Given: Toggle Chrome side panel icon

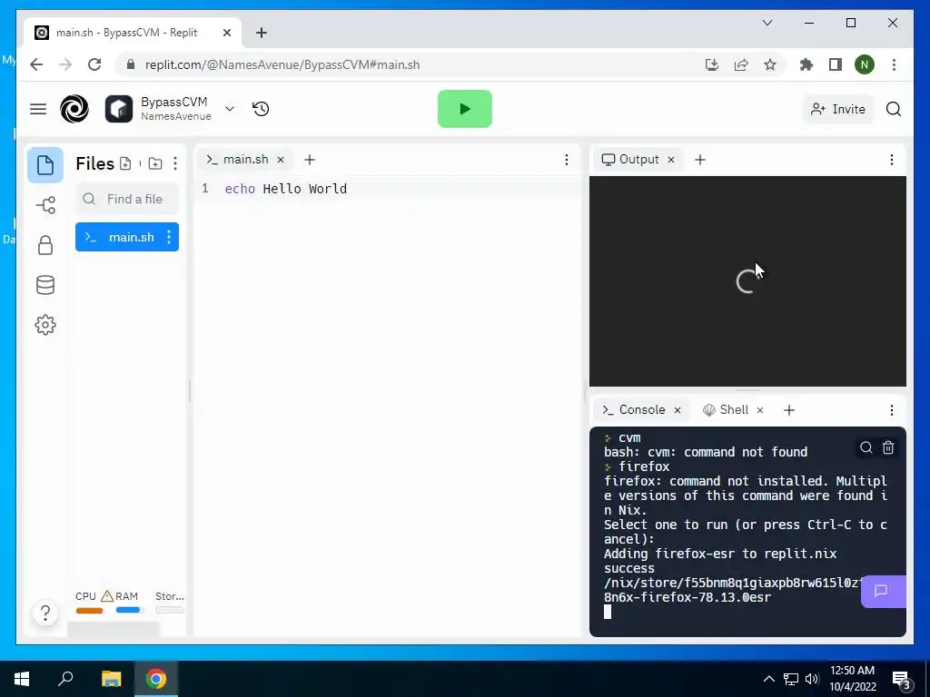Looking at the screenshot, I should point(836,64).
